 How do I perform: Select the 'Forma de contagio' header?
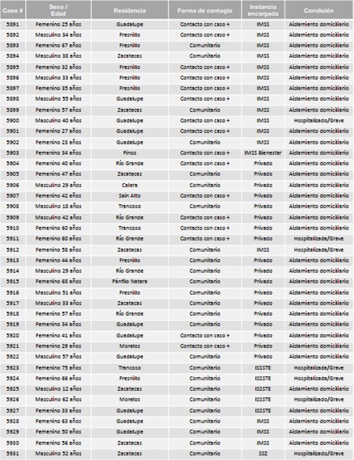pyautogui.click(x=205, y=10)
